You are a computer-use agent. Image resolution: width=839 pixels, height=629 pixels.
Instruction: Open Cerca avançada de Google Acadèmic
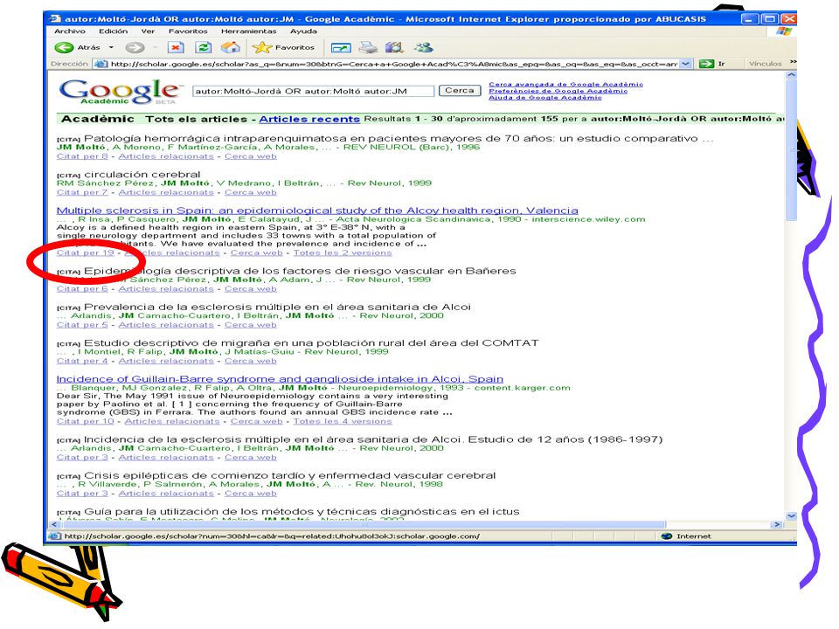(566, 84)
